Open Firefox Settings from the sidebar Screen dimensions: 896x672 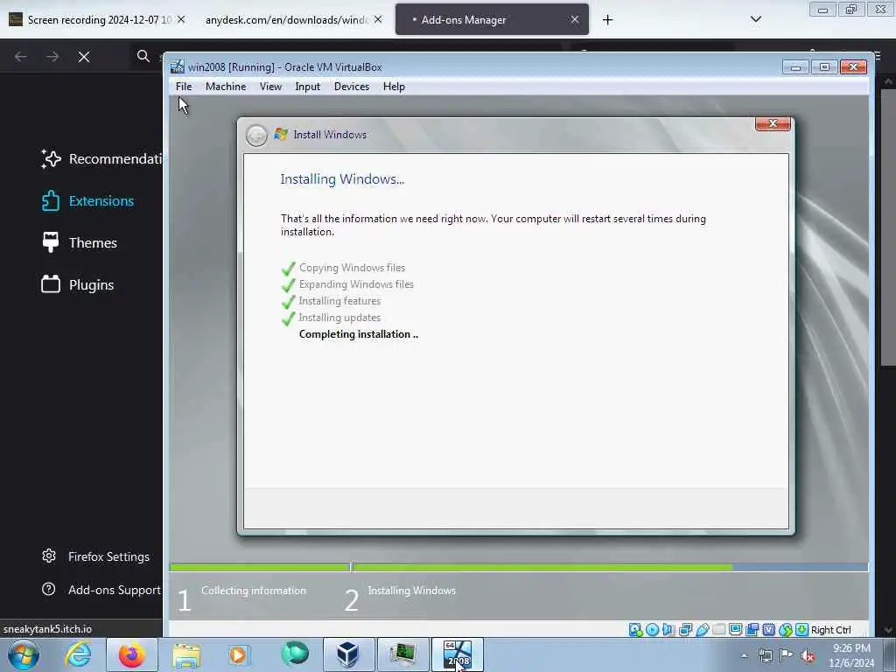[x=95, y=556]
